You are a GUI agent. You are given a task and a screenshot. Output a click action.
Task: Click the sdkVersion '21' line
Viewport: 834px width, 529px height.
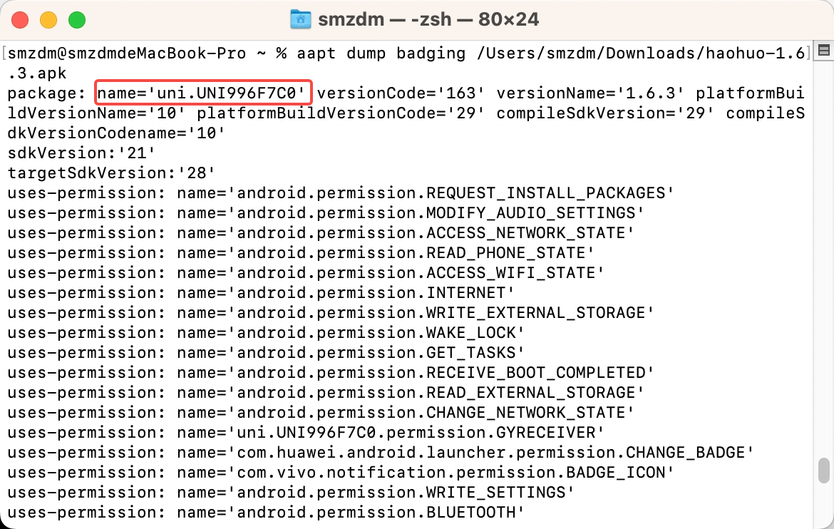pyautogui.click(x=78, y=153)
